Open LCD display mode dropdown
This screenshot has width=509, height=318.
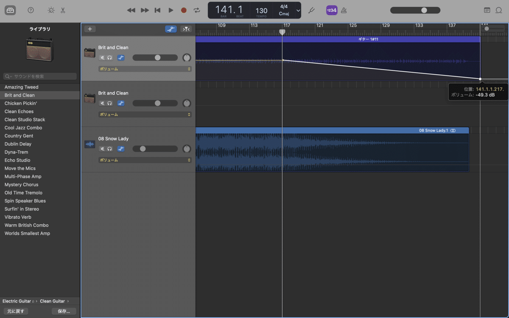tap(298, 10)
